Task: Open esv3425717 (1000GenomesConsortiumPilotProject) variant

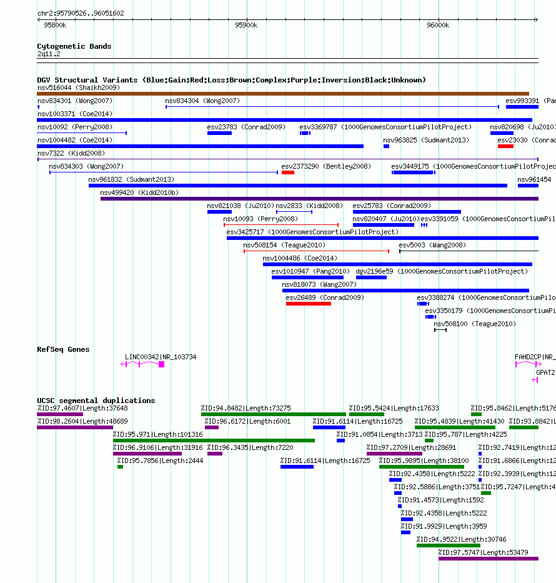Action: tap(382, 238)
